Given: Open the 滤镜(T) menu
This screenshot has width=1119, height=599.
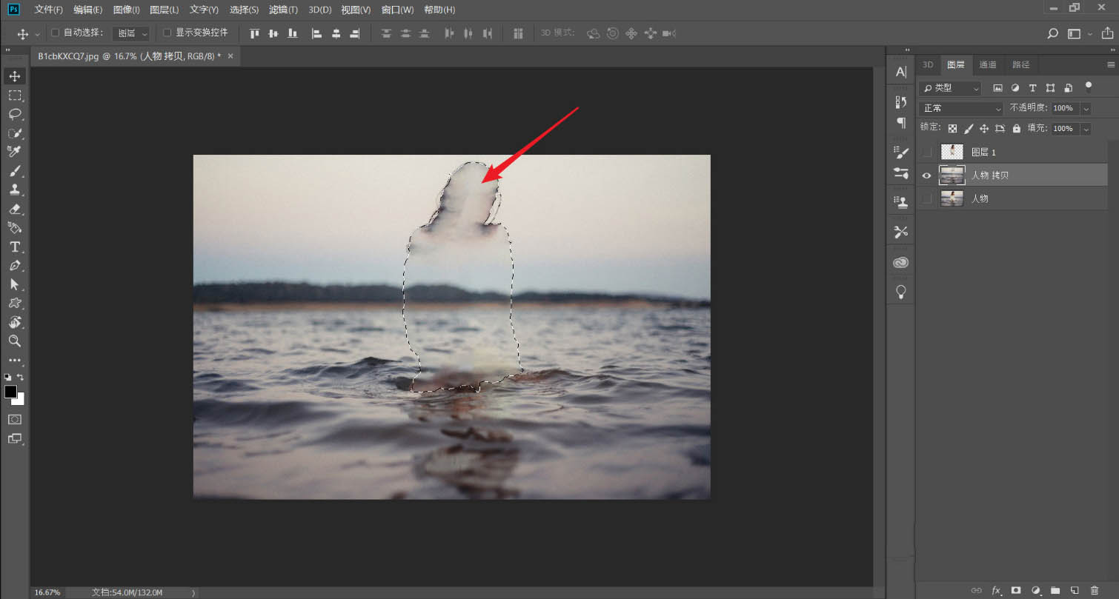Looking at the screenshot, I should 283,10.
